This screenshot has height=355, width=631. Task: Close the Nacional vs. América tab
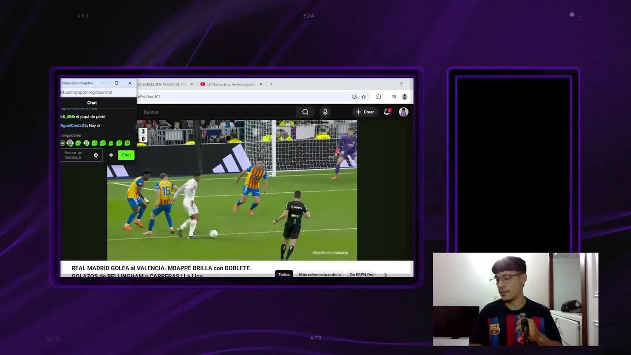pos(261,84)
